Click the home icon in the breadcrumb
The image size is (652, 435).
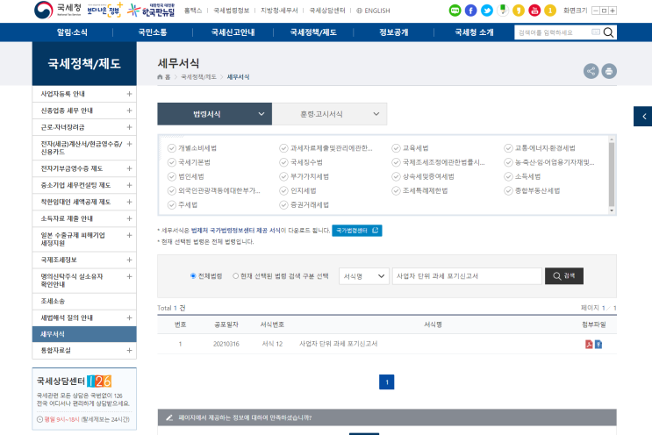tap(160, 77)
